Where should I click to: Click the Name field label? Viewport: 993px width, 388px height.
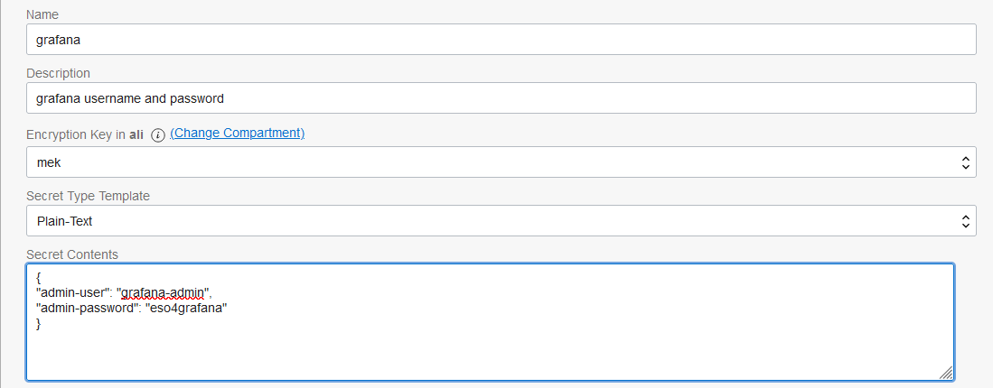click(42, 14)
